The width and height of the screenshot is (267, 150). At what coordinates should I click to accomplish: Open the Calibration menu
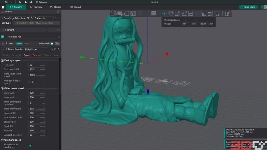41,2
